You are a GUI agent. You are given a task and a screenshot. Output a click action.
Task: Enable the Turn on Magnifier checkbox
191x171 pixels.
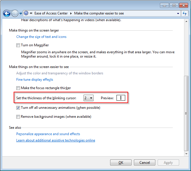point(18,45)
